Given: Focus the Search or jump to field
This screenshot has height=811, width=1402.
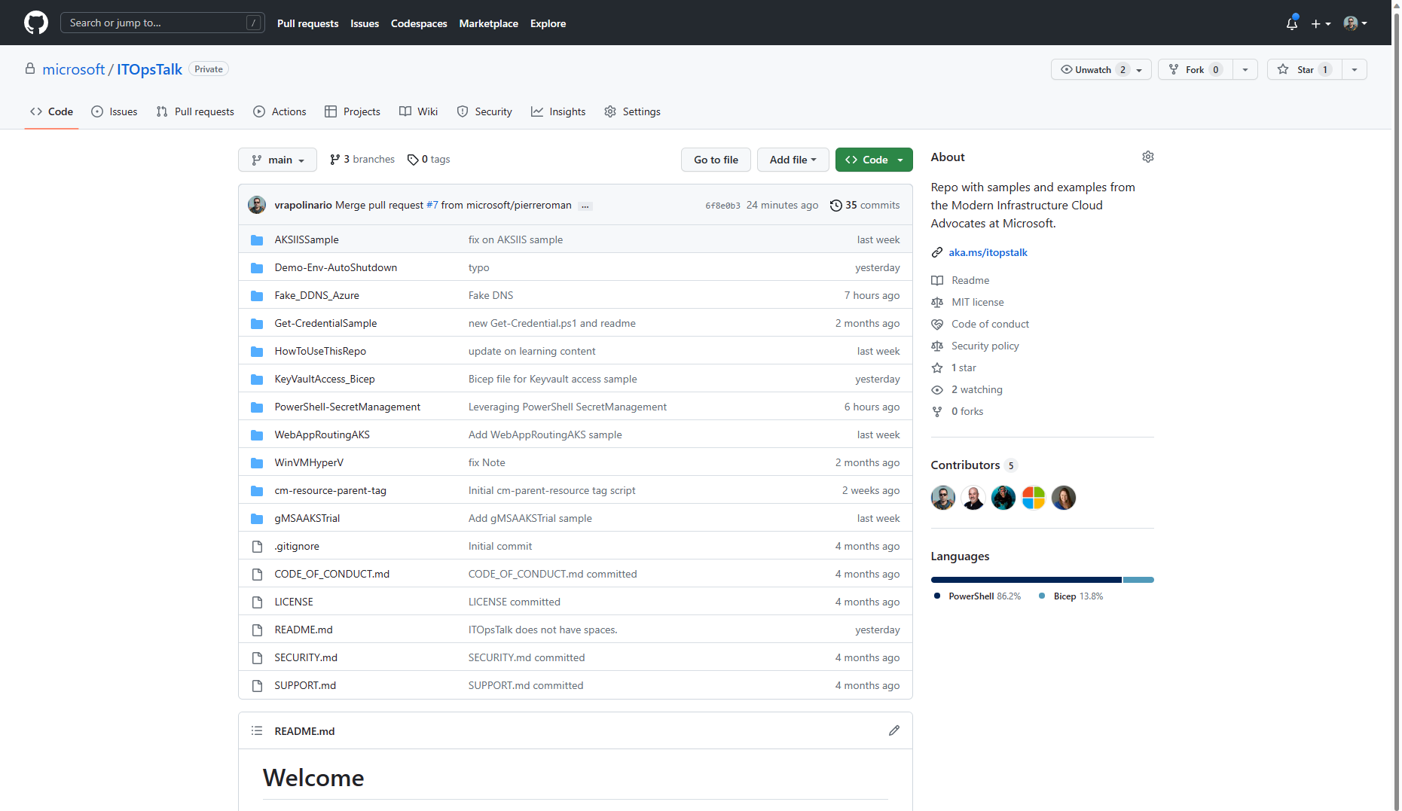Looking at the screenshot, I should coord(163,23).
